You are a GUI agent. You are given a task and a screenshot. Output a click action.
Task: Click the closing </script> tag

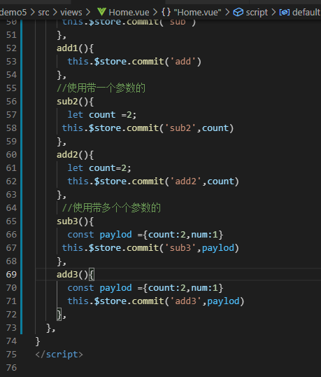point(59,355)
